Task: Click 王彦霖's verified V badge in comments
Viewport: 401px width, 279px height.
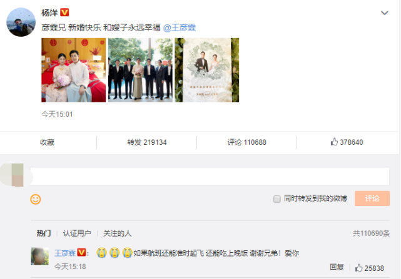Action: point(81,252)
